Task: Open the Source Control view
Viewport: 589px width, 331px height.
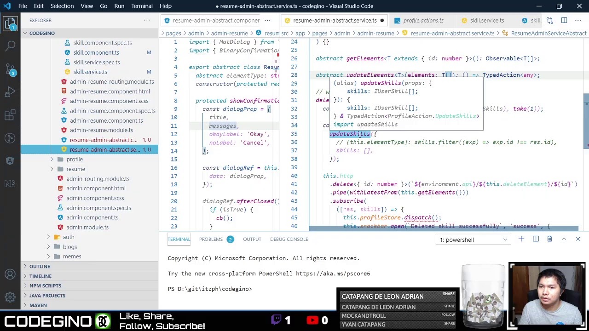Action: pos(10,69)
